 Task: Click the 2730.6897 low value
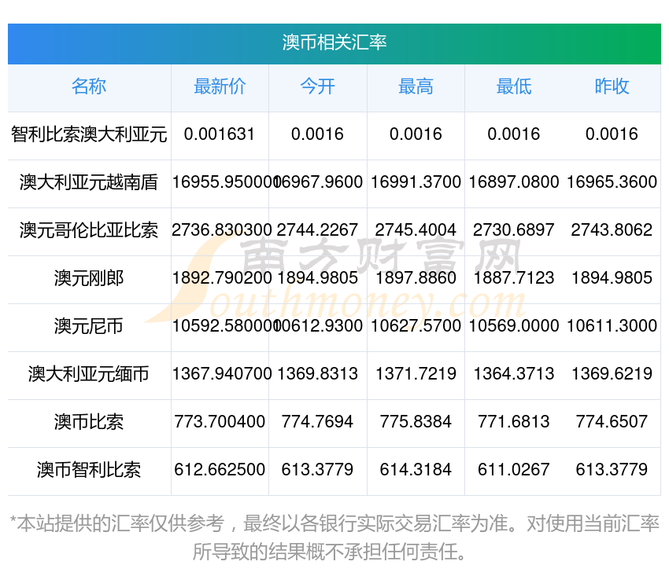pyautogui.click(x=514, y=230)
